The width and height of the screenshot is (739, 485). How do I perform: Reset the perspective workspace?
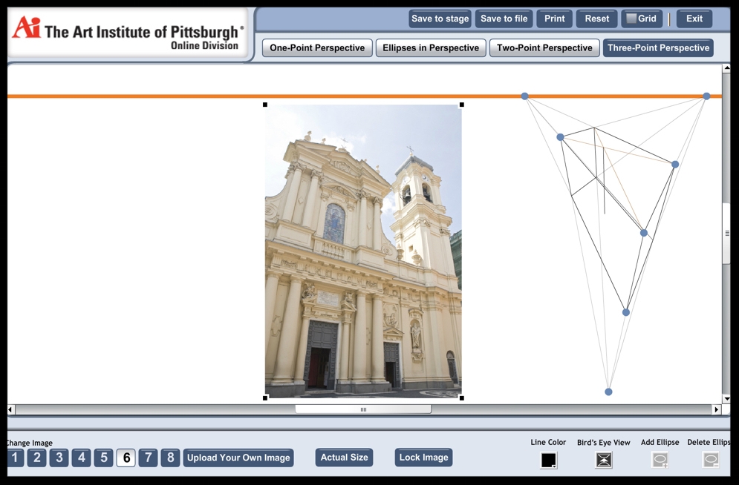point(596,19)
